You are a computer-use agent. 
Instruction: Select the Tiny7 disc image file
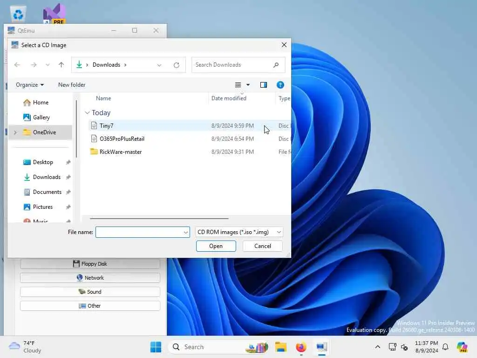point(106,126)
